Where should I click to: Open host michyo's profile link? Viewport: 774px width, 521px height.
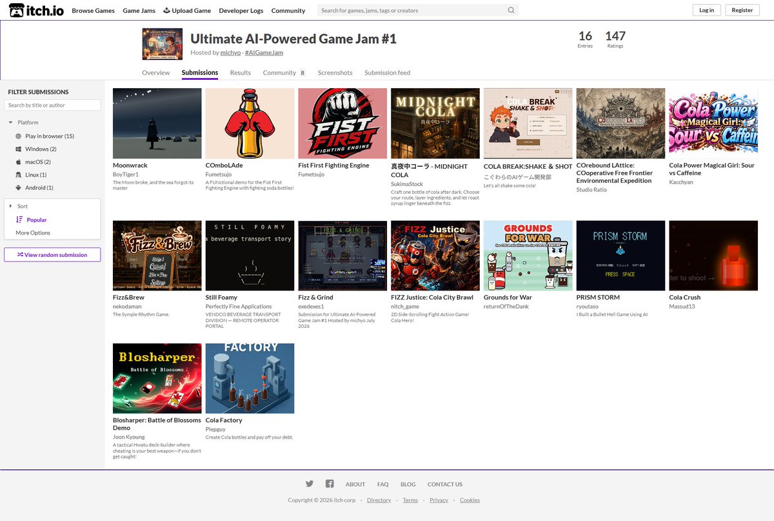coord(231,52)
